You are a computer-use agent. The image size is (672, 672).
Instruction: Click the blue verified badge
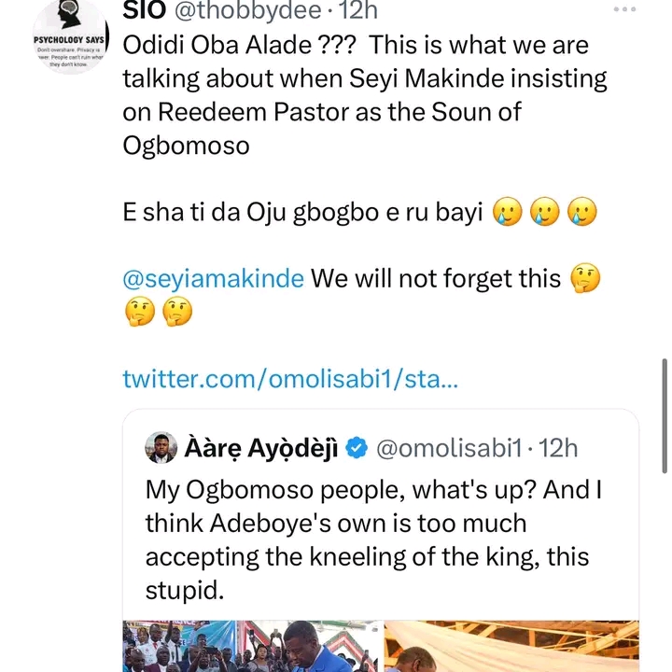point(356,448)
